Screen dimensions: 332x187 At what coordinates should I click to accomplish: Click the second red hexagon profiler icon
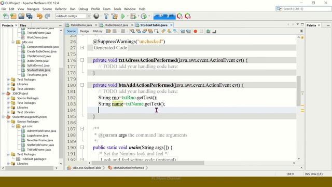[x=188, y=16]
